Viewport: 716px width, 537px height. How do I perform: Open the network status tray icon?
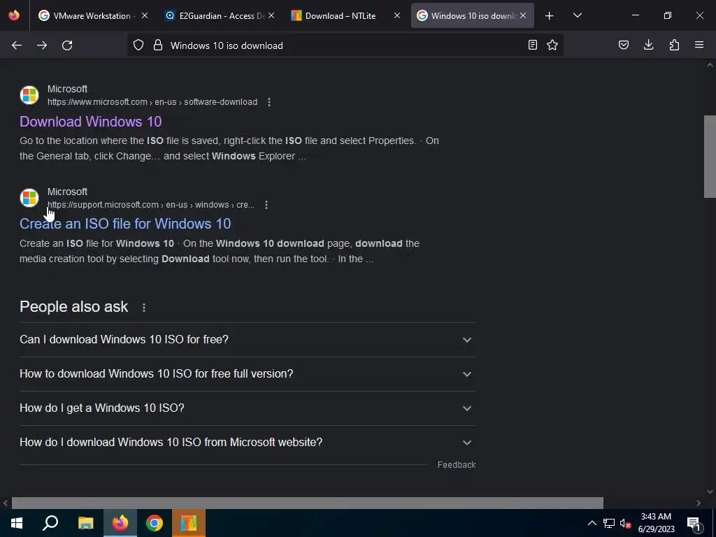coord(609,523)
